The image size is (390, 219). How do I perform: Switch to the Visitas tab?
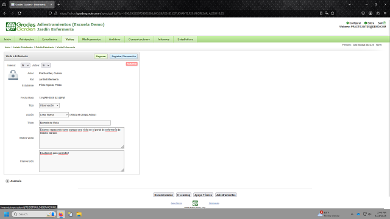point(69,39)
